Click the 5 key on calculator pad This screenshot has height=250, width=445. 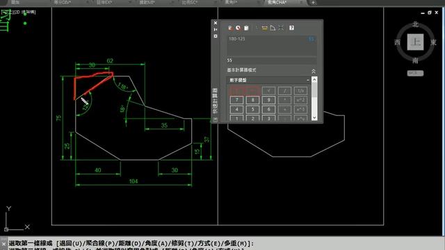(x=252, y=110)
